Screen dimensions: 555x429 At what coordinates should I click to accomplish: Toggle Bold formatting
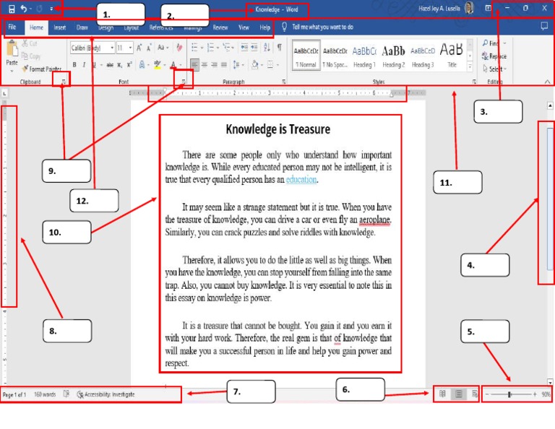click(74, 65)
